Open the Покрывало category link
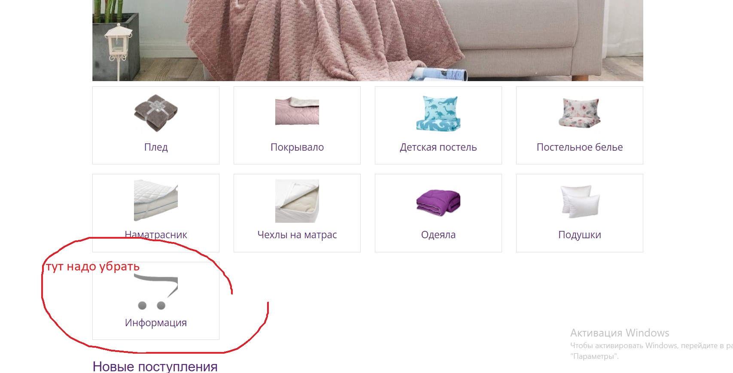 (x=297, y=147)
